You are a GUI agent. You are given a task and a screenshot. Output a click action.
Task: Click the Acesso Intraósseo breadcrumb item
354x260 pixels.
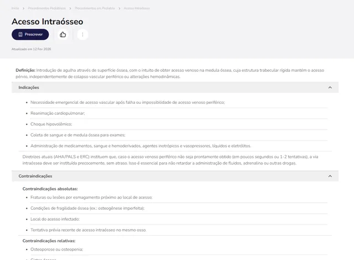point(137,8)
